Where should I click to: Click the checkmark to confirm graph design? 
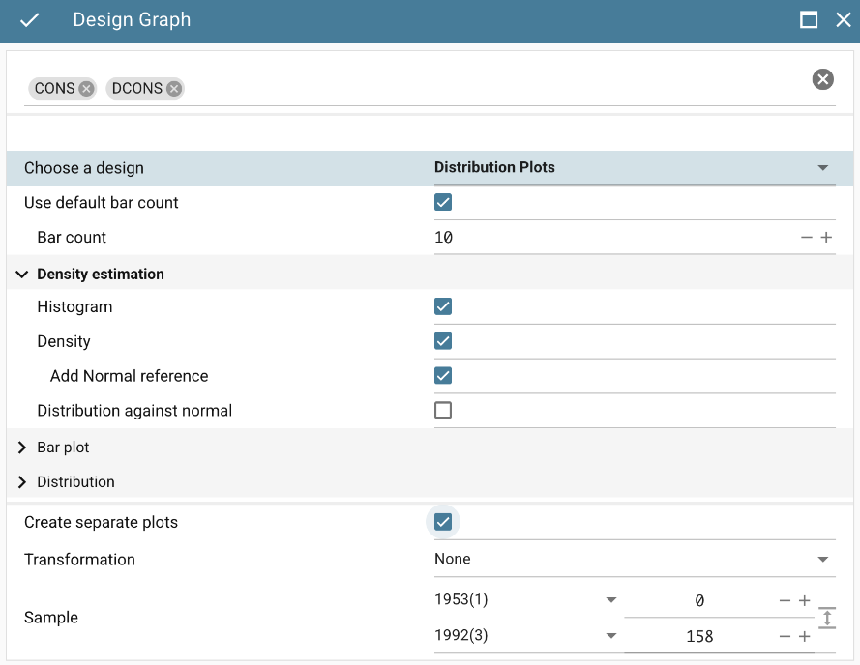(30, 20)
